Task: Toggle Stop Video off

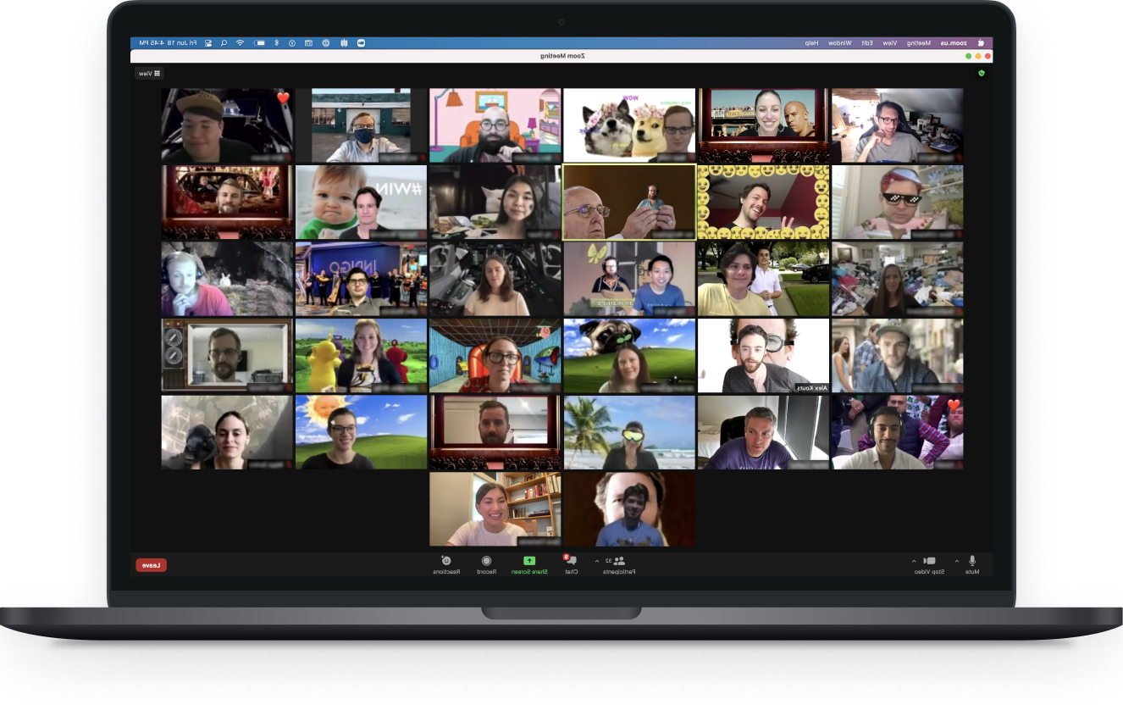Action: [x=929, y=564]
